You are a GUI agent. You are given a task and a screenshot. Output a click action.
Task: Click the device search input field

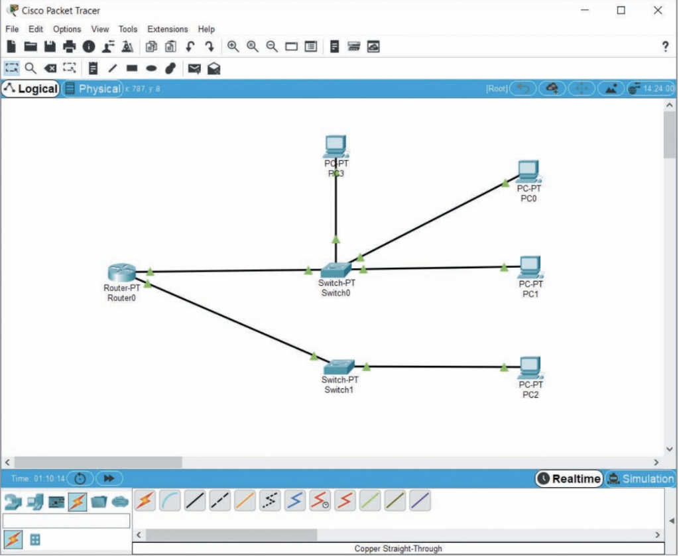click(66, 521)
